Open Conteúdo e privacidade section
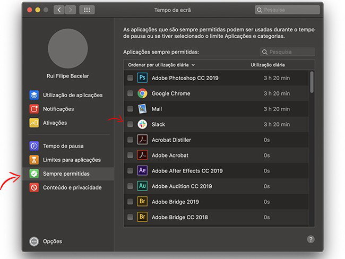This screenshot has height=259, width=345. click(72, 187)
